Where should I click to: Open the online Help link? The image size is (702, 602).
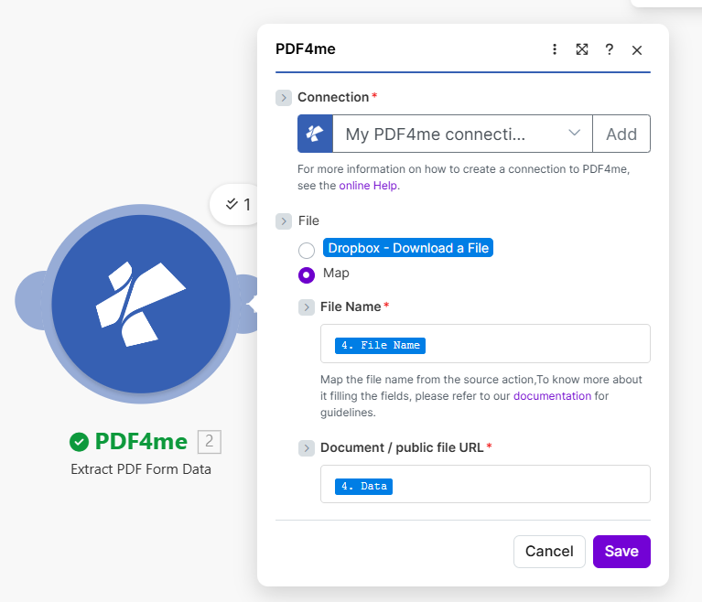[369, 186]
